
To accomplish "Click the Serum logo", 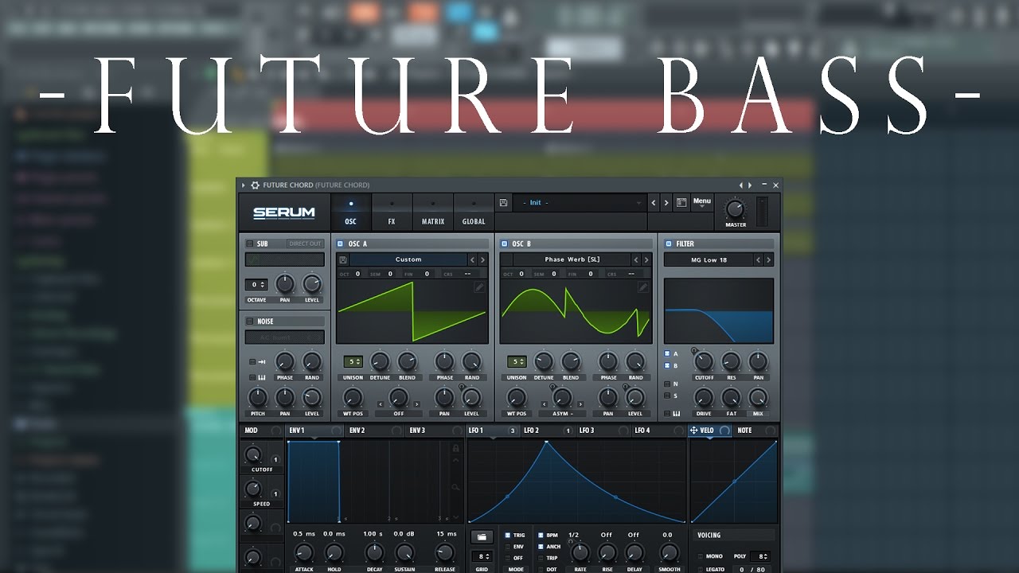I will pyautogui.click(x=283, y=212).
